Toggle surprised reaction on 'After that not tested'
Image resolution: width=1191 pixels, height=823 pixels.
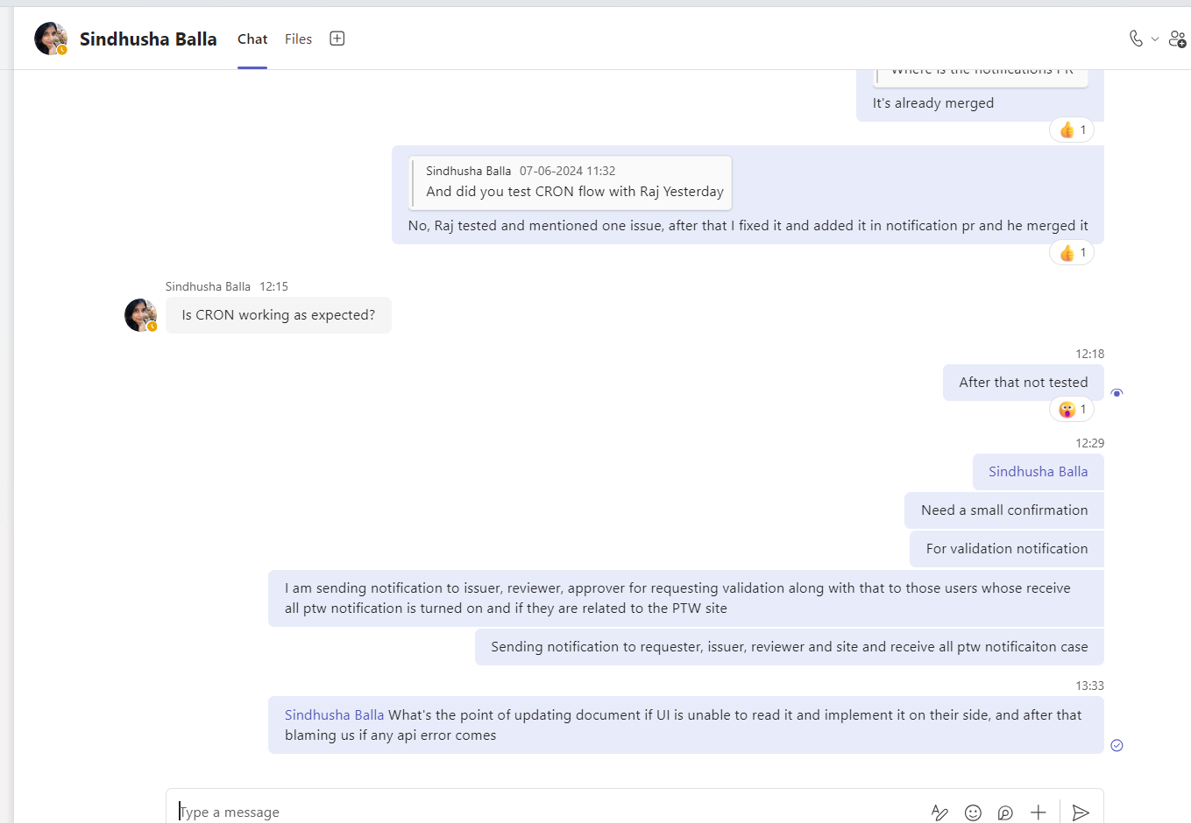(1071, 409)
